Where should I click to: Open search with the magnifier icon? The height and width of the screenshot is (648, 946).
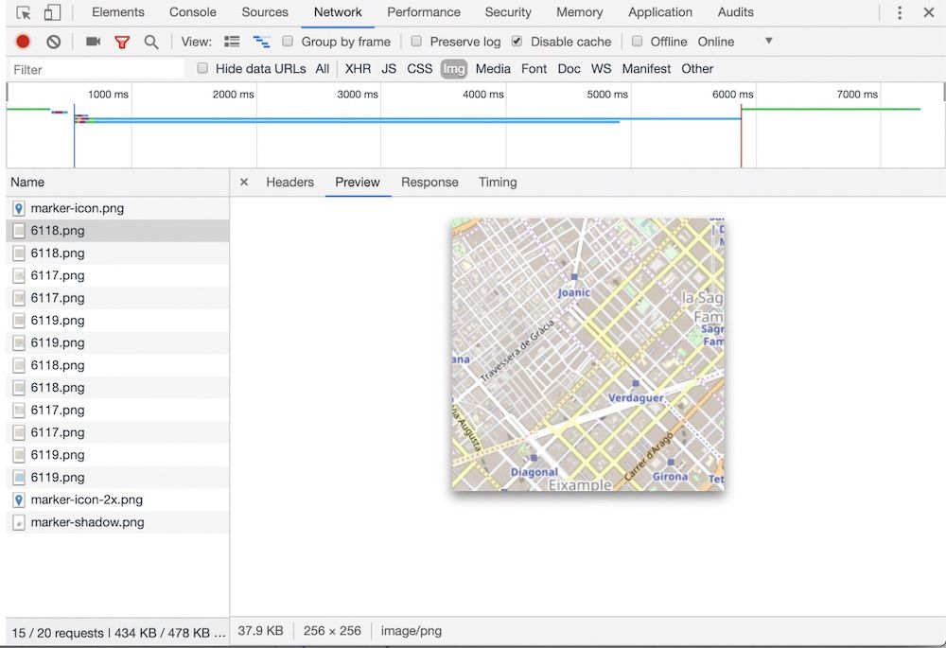click(x=151, y=42)
